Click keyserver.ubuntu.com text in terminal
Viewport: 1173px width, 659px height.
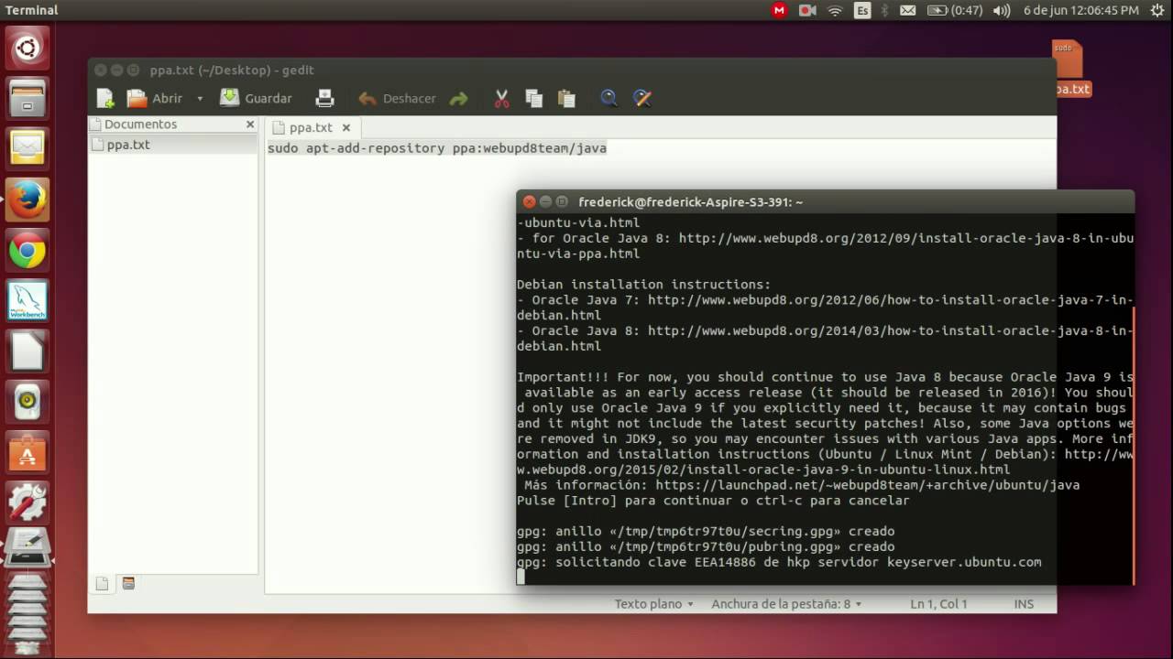point(963,562)
